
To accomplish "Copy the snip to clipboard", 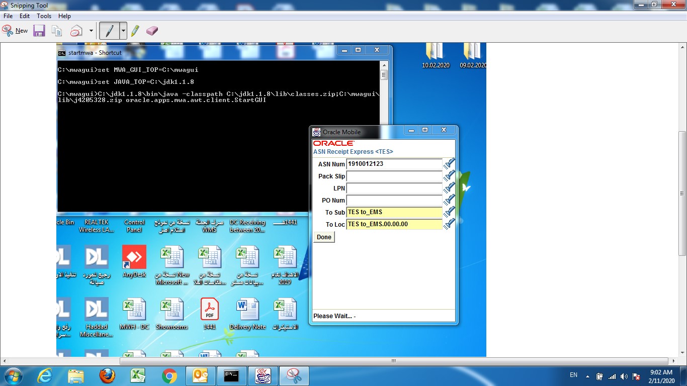I will point(57,31).
